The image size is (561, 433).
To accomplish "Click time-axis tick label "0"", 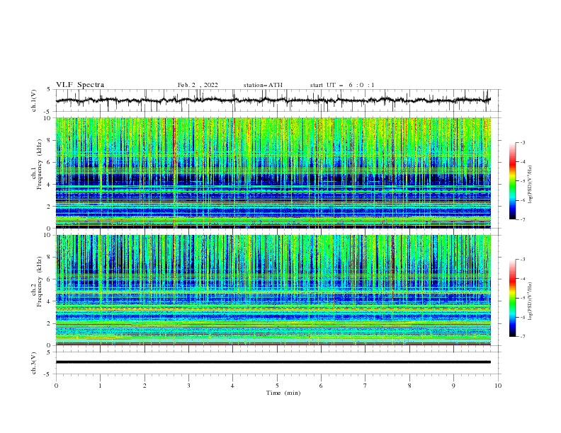I will [56, 386].
